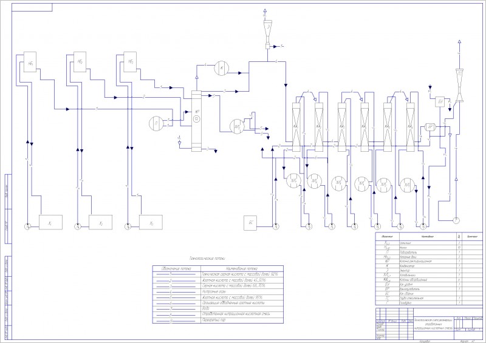The height and width of the screenshot is (343, 486).
Task: Click head tank НБ1 symbol
Action: 30,62
